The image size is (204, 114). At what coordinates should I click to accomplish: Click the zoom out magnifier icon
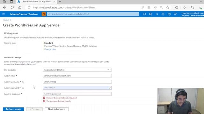pos(161,8)
